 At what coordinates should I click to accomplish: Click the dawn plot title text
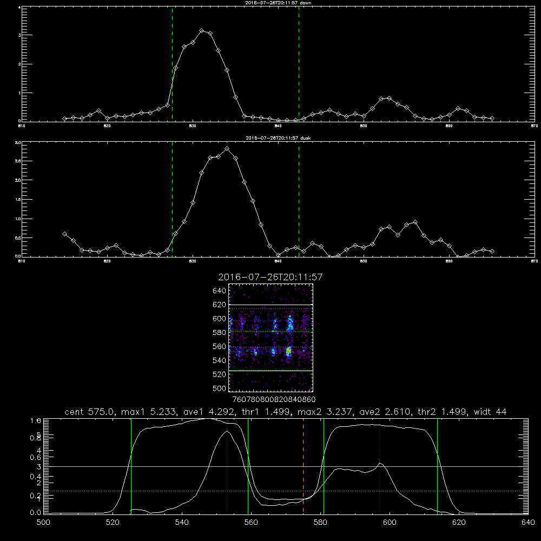[x=278, y=3]
